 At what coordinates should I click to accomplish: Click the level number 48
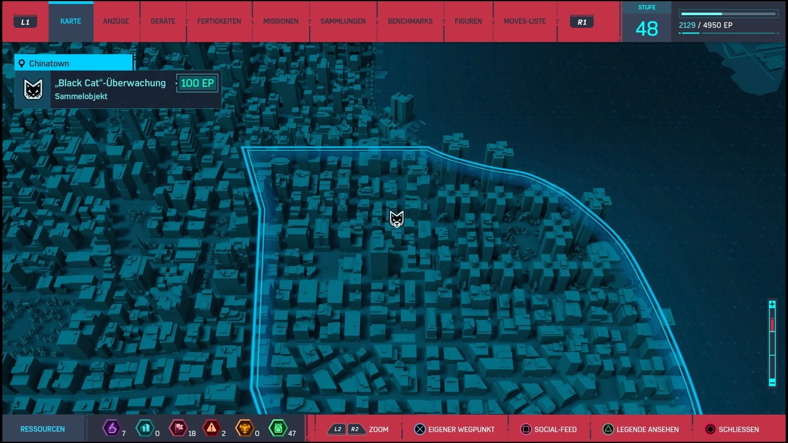point(647,29)
